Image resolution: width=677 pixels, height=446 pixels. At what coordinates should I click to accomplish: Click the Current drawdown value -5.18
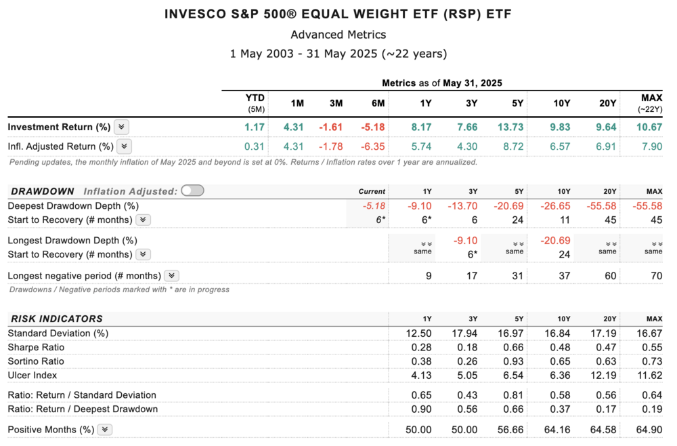pyautogui.click(x=373, y=205)
